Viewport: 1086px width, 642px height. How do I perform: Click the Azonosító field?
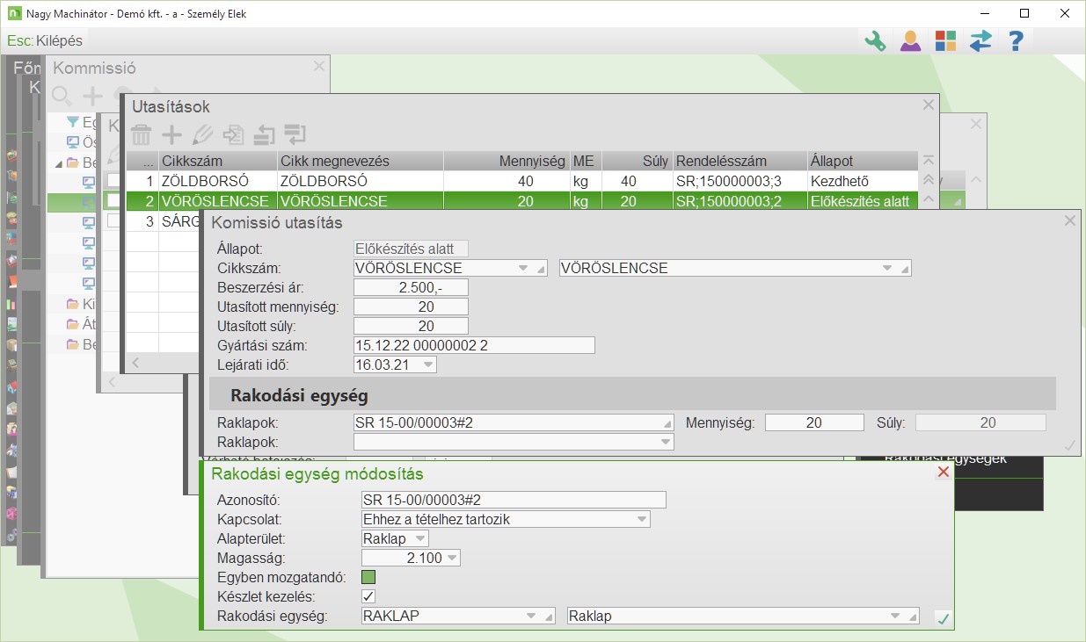[x=514, y=500]
